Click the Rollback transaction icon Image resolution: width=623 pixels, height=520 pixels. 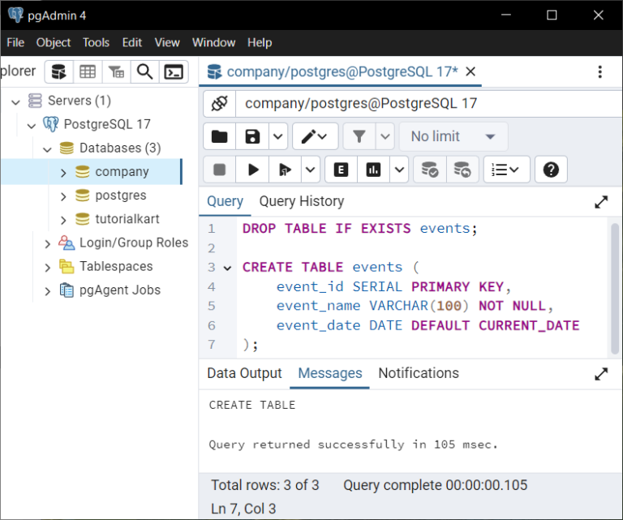click(462, 170)
